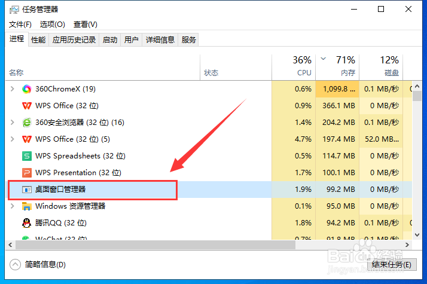
Task: Click the horizontal scrollbar right arrow
Action: pyautogui.click(x=407, y=245)
